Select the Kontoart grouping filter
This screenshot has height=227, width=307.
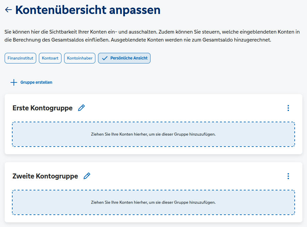[50, 58]
